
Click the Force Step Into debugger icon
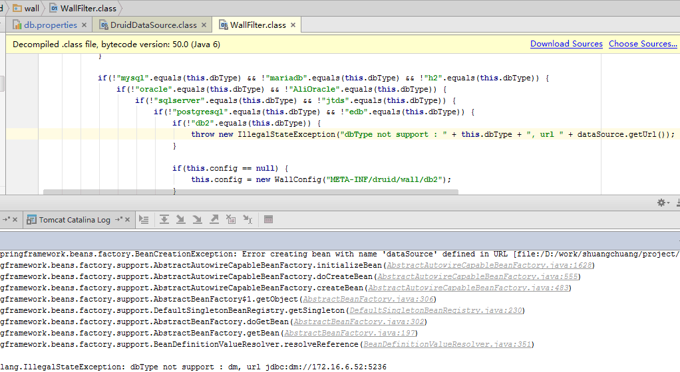(x=197, y=220)
